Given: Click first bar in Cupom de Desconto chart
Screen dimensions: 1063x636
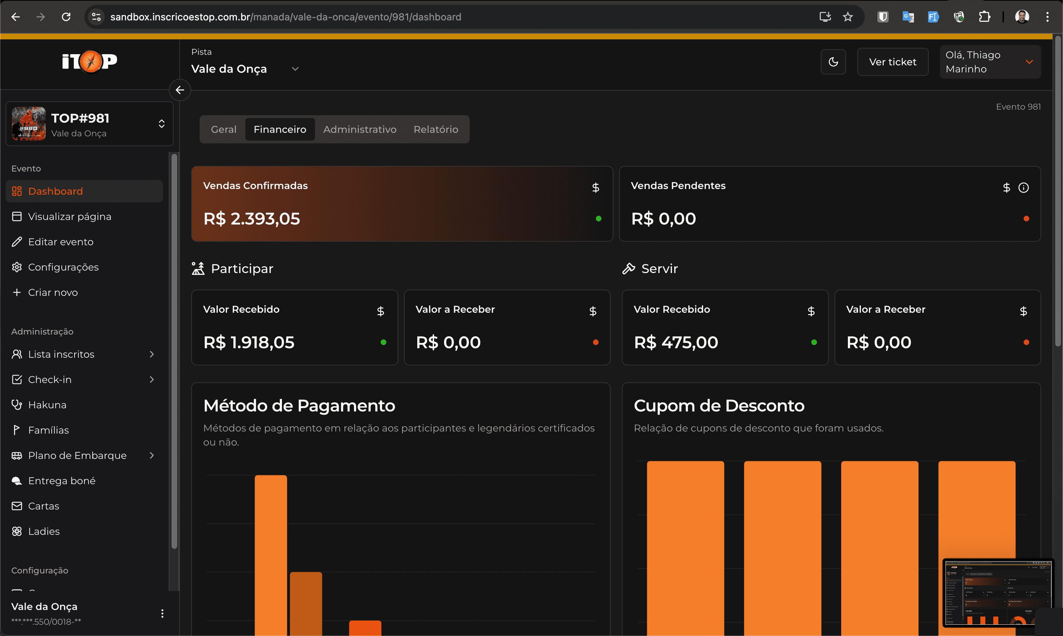Looking at the screenshot, I should pyautogui.click(x=685, y=548).
